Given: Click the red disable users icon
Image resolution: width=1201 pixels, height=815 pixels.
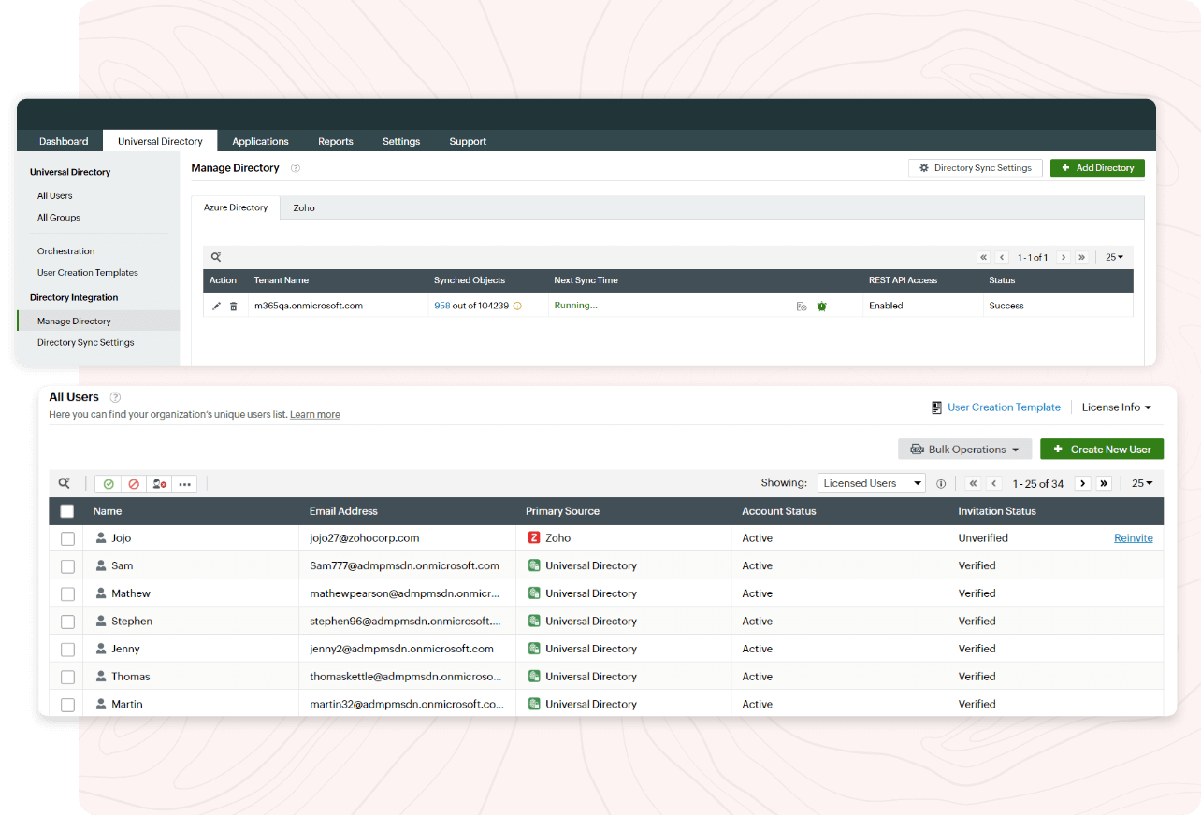Looking at the screenshot, I should click(134, 484).
